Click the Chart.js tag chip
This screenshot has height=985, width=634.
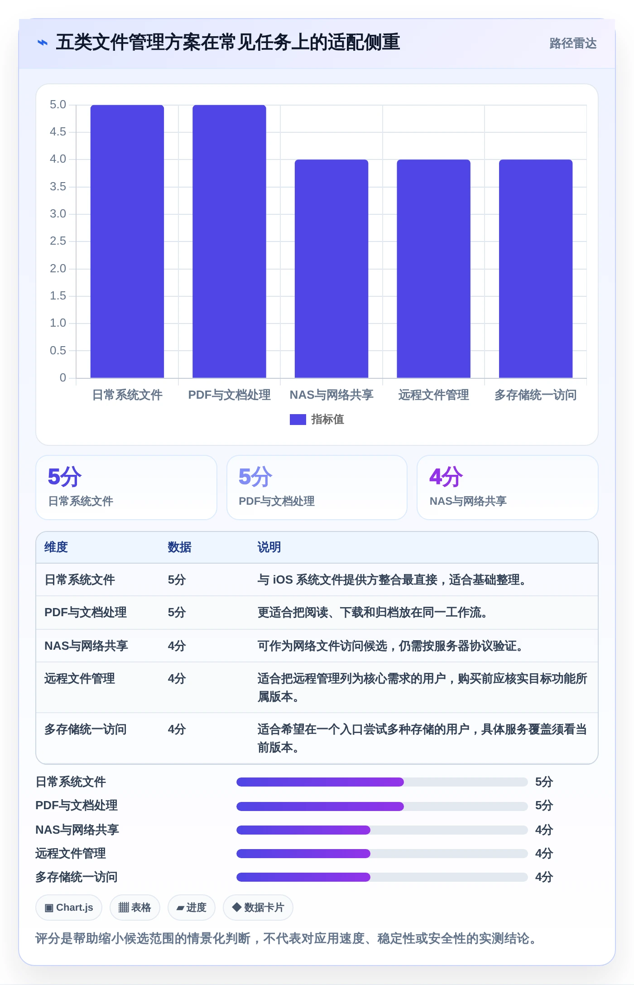coord(69,908)
